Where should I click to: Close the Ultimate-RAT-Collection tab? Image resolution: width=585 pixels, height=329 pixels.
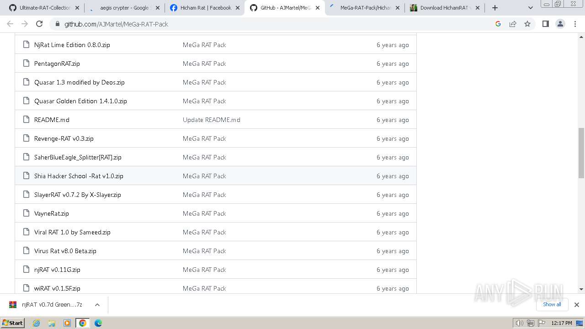(x=76, y=8)
